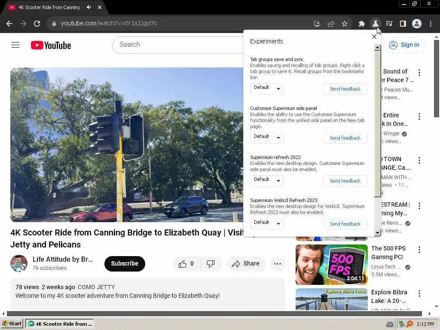Send feedback for Customise Supermium side panel
The image size is (440, 330).
click(x=345, y=138)
